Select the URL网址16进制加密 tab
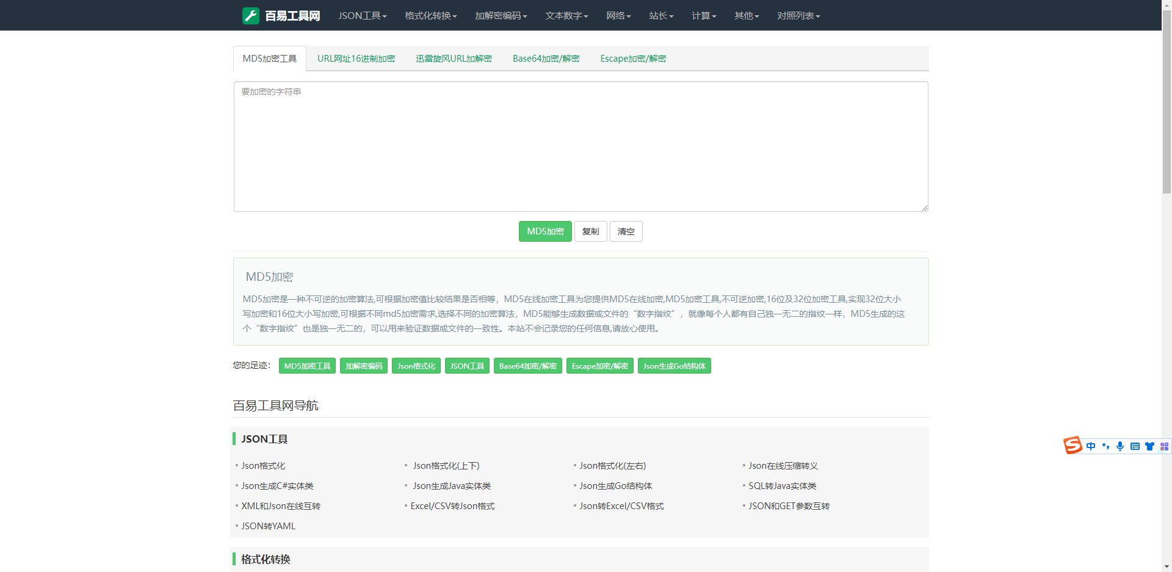1172x572 pixels. pyautogui.click(x=356, y=59)
